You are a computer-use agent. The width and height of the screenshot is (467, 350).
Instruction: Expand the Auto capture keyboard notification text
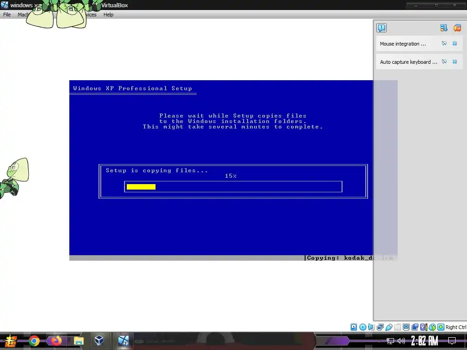pos(409,62)
